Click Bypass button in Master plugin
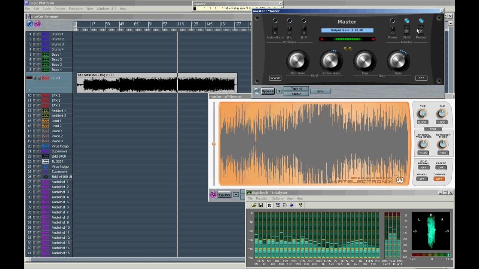Viewport: 479px width, 269px height. coord(268,91)
